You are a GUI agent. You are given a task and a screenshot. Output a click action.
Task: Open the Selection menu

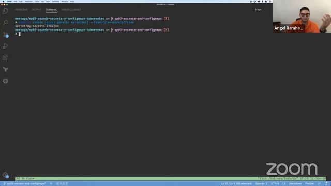tap(29, 2)
